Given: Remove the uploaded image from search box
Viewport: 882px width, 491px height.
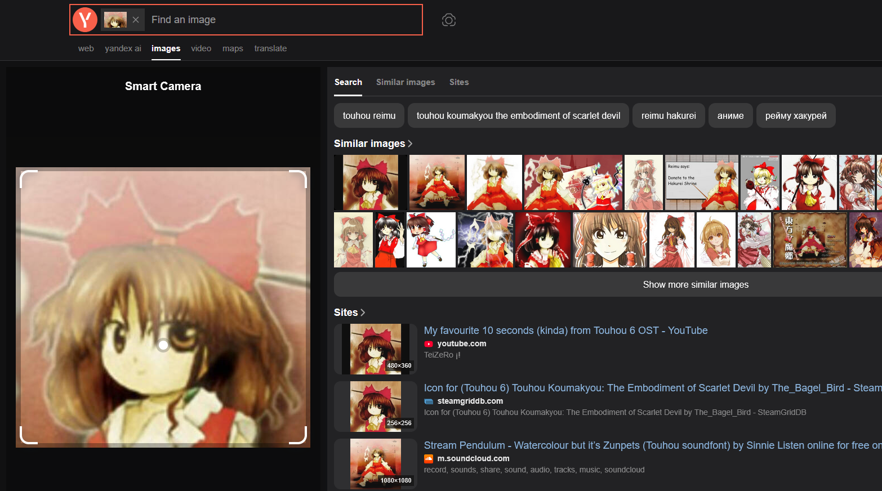Looking at the screenshot, I should click(x=136, y=20).
